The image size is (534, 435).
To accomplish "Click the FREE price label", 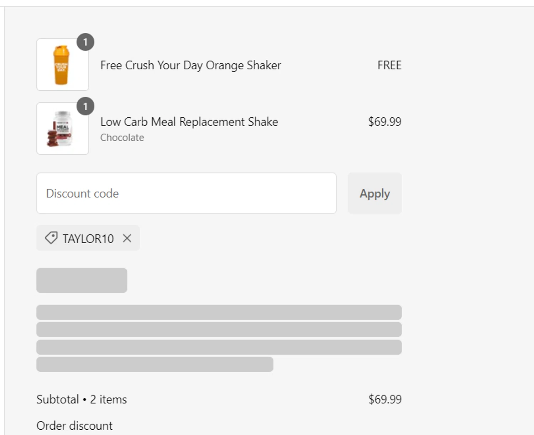I will pyautogui.click(x=389, y=65).
